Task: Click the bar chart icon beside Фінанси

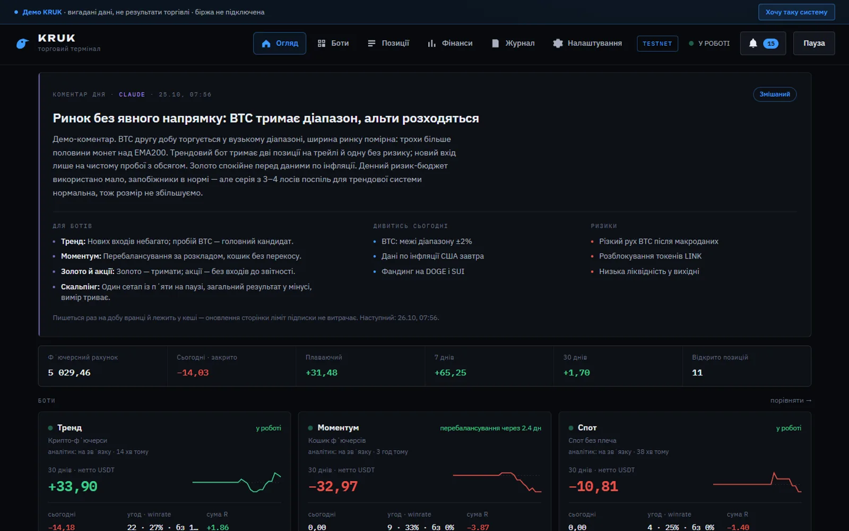Action: [x=432, y=44]
